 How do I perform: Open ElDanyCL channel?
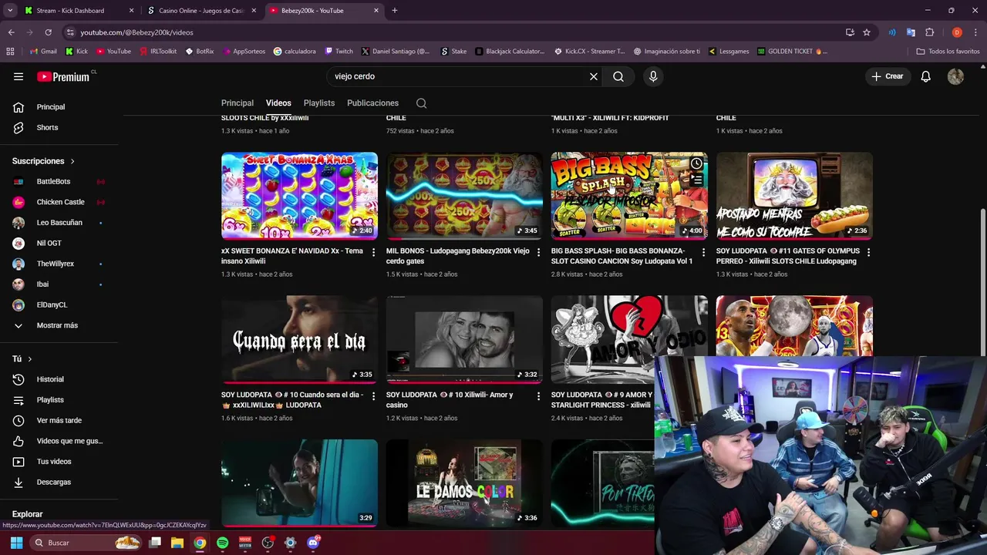click(x=52, y=304)
